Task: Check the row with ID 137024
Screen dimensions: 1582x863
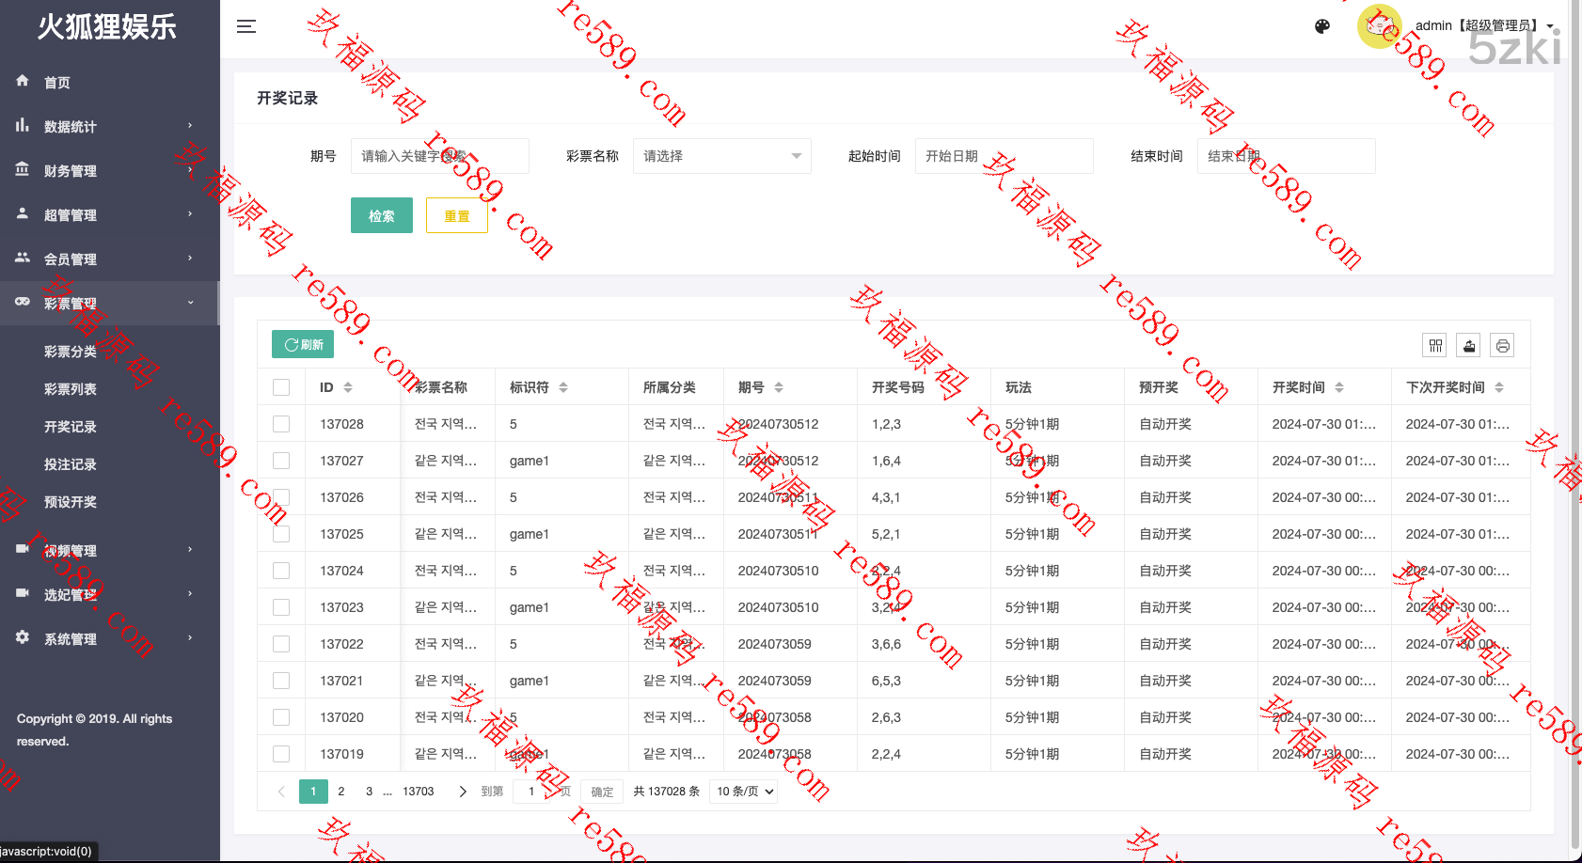Action: point(281,571)
